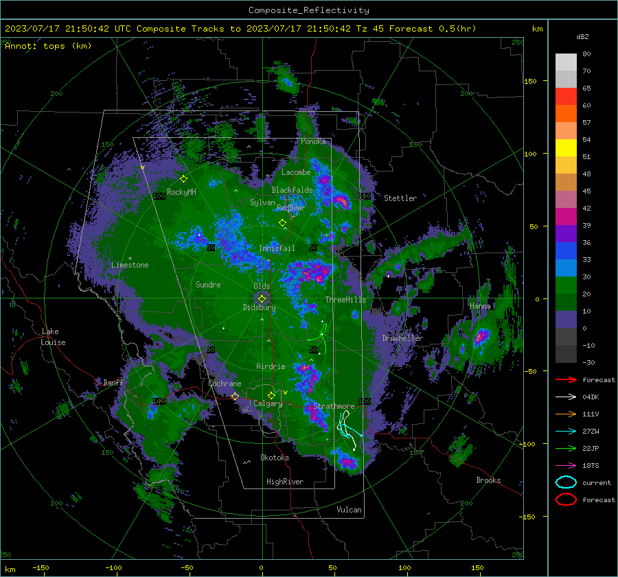This screenshot has height=577, width=618.
Task: Click the yellow diamond marker above Calgary
Action: [x=271, y=395]
